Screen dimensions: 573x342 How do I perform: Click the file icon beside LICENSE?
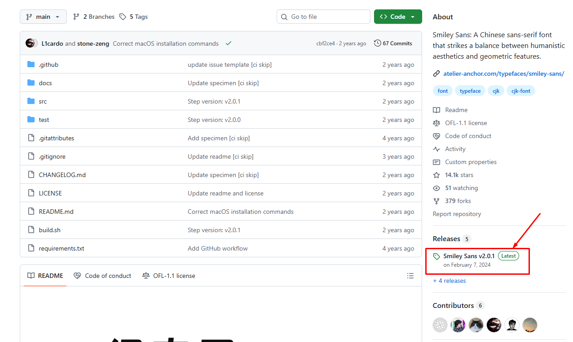click(31, 193)
